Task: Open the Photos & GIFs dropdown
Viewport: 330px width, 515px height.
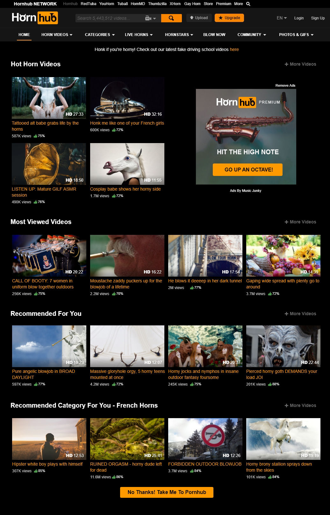Action: (296, 35)
